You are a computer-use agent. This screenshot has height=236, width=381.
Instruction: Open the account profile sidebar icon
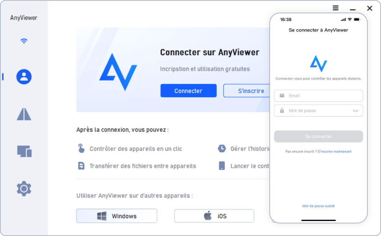pos(24,77)
